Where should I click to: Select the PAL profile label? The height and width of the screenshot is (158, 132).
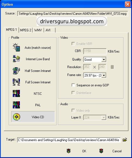(x=38, y=105)
